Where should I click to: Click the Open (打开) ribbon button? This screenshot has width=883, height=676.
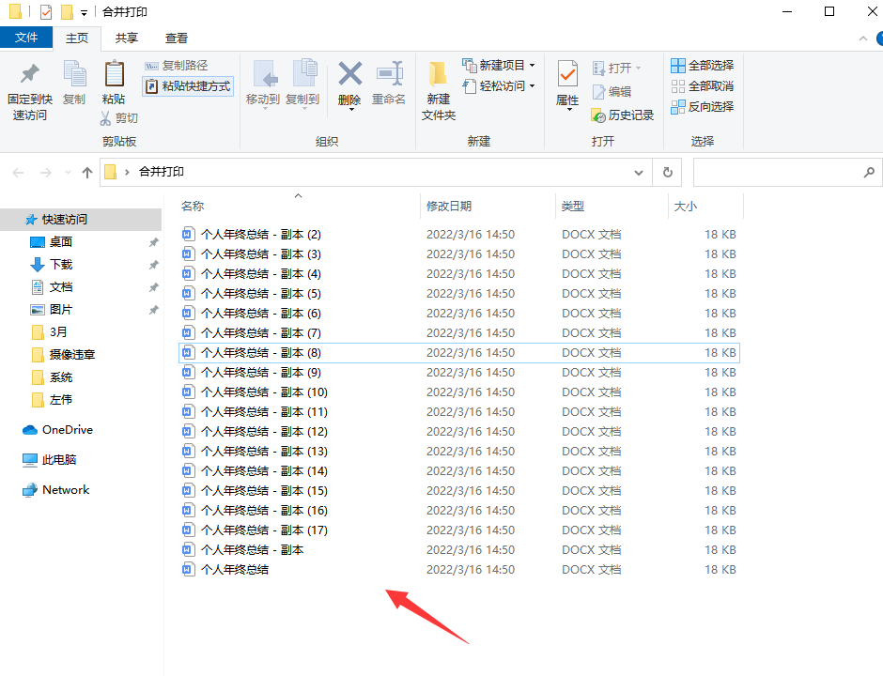(616, 69)
